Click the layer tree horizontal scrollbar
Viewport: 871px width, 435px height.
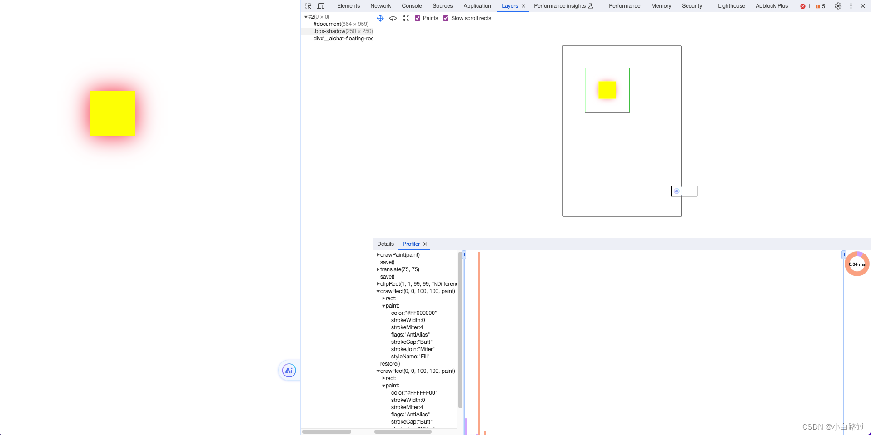pyautogui.click(x=327, y=432)
